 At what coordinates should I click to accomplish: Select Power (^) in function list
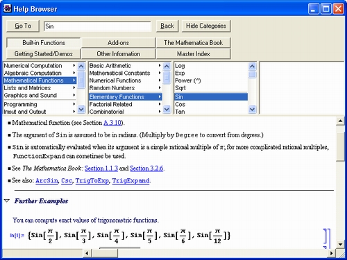click(211, 80)
